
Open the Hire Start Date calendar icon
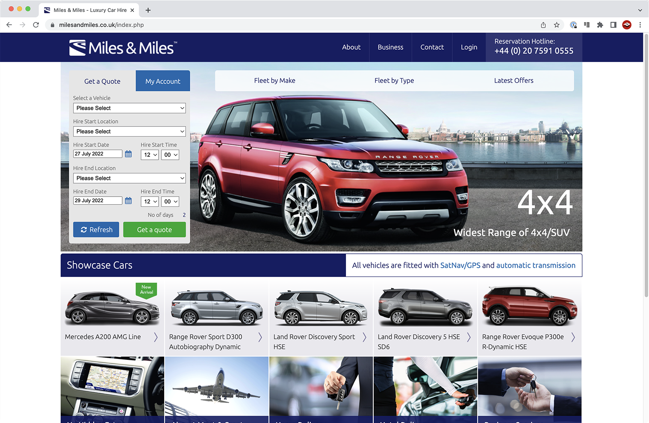coord(128,154)
